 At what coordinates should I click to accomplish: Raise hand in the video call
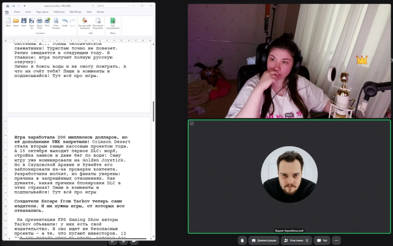point(242,240)
